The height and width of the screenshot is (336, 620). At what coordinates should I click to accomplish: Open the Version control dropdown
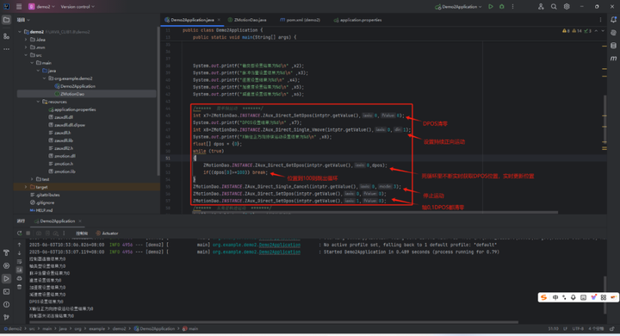(x=77, y=7)
